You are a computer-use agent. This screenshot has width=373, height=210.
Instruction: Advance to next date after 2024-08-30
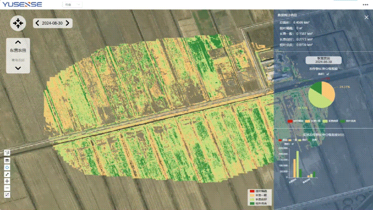68,23
